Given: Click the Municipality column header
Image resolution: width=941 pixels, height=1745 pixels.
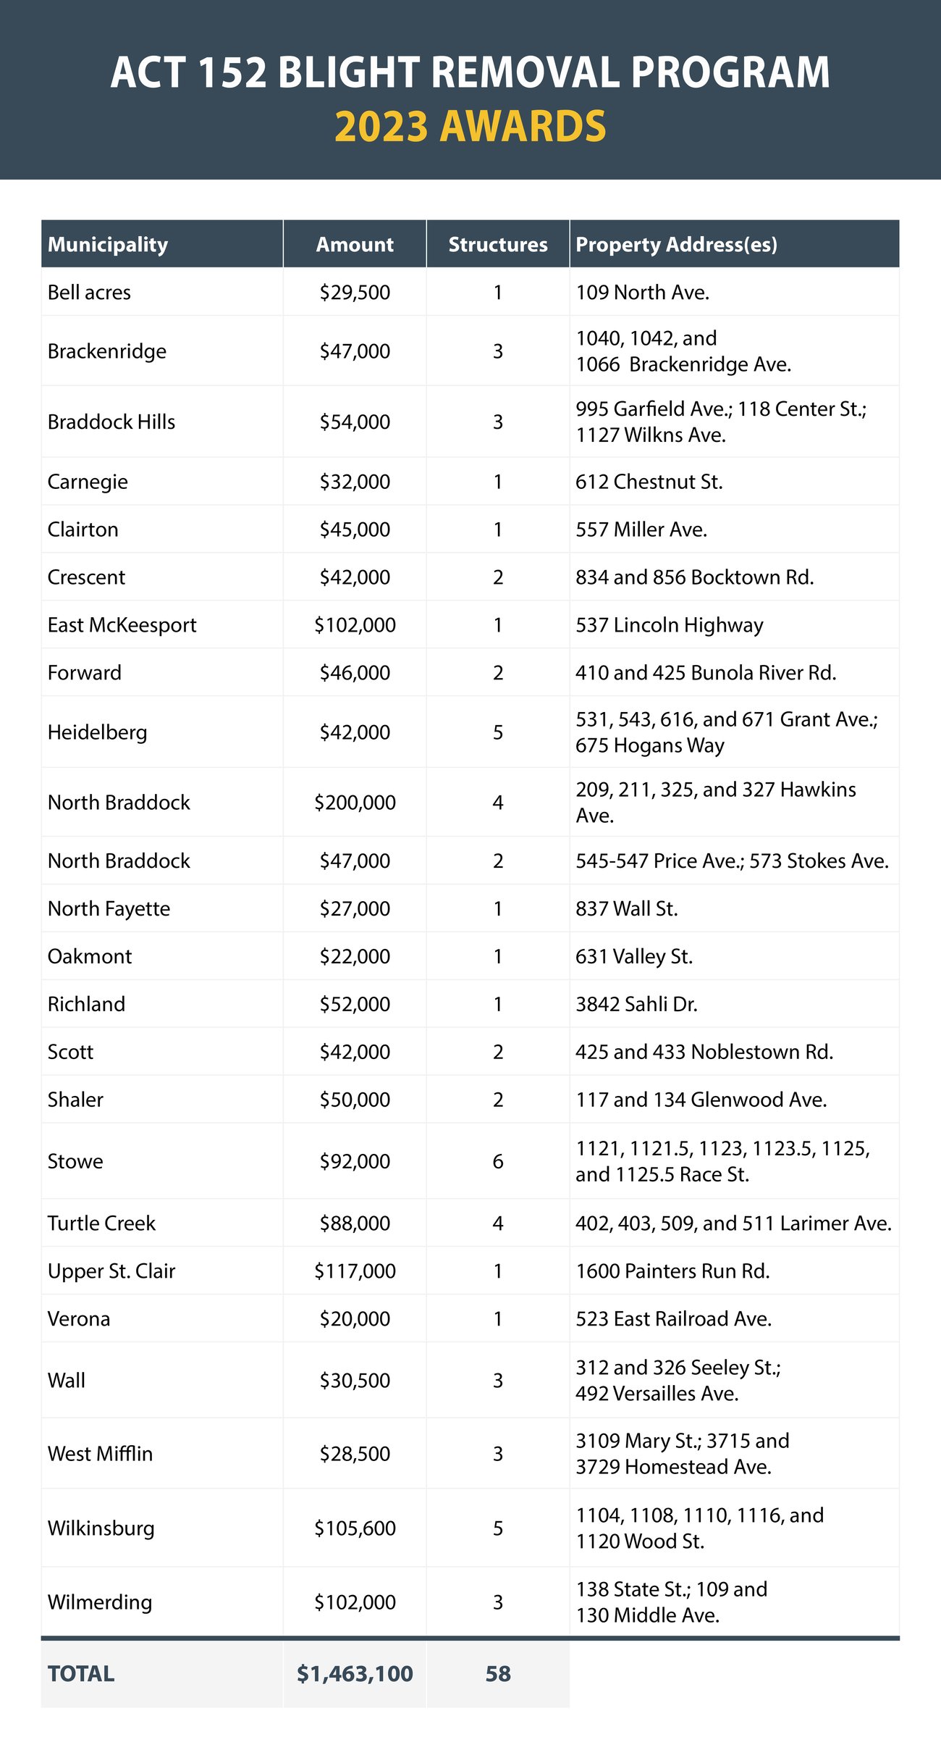Looking at the screenshot, I should pos(108,245).
